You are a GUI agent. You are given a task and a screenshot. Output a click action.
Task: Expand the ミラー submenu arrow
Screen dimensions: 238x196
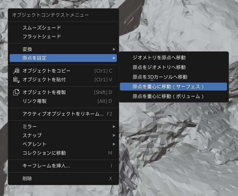pos(114,127)
